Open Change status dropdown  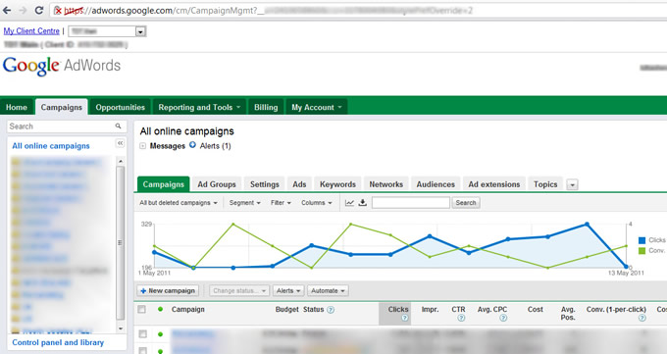click(x=239, y=290)
